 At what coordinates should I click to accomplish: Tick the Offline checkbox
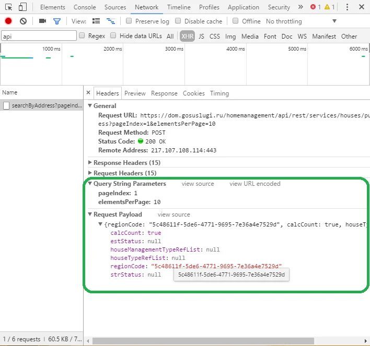tap(235, 21)
